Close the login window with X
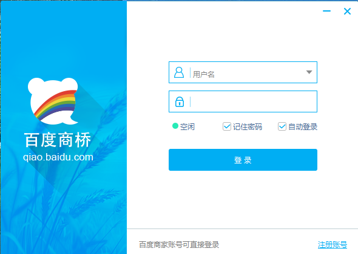This screenshot has width=358, height=254. click(347, 11)
